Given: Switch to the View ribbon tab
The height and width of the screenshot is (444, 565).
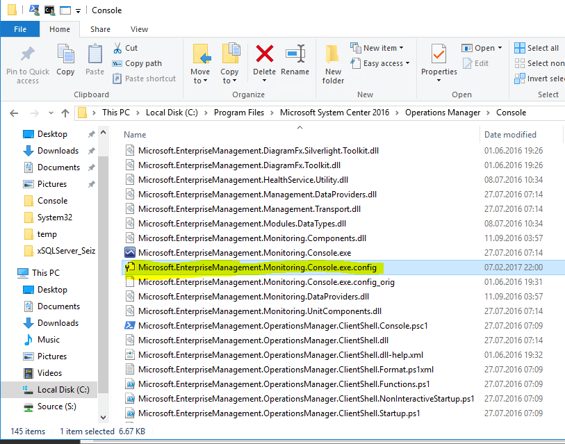Looking at the screenshot, I should click(x=140, y=29).
